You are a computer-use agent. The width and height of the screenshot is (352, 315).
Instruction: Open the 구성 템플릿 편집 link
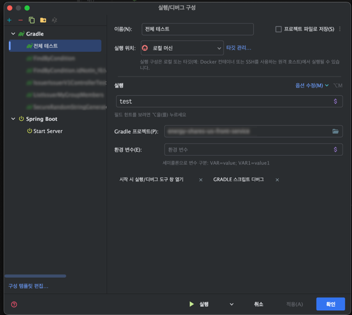click(x=28, y=286)
